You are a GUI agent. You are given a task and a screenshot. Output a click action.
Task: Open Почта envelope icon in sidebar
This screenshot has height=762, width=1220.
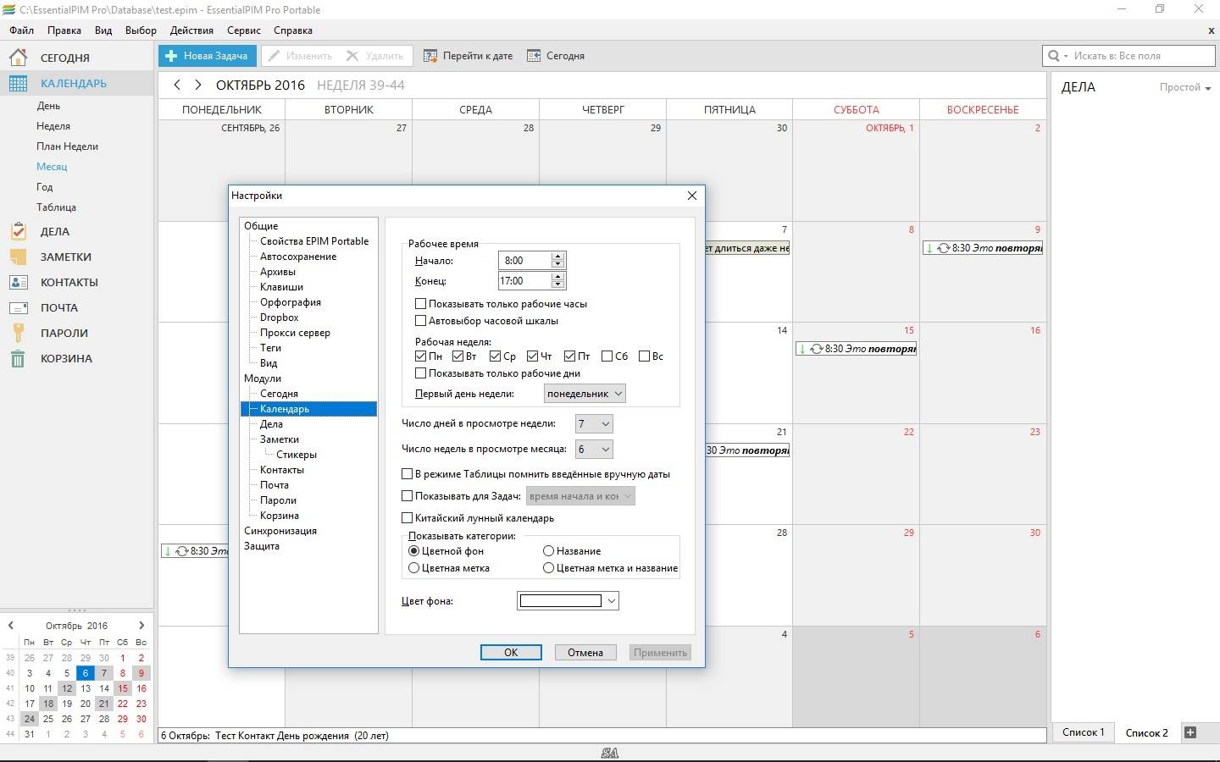coord(18,307)
